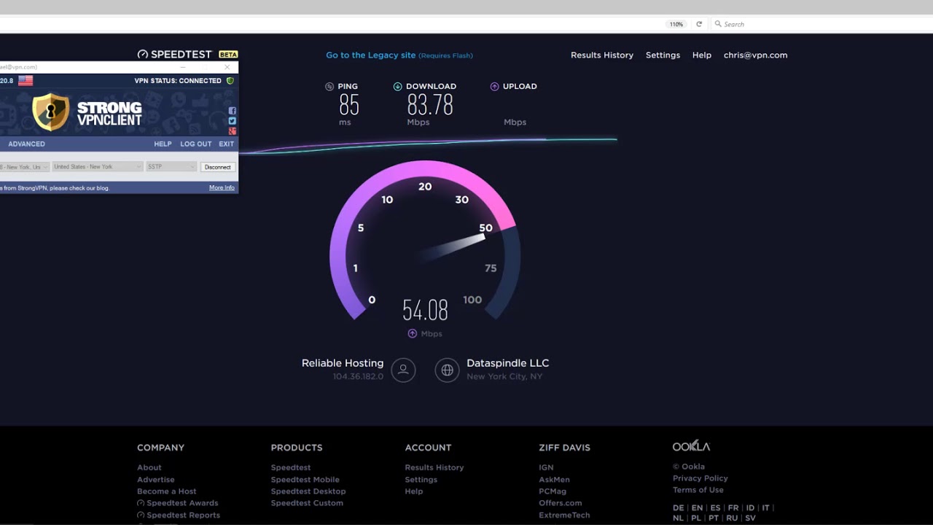Open the New York server dropdown in StrongVPN
This screenshot has width=933, height=525.
point(24,167)
